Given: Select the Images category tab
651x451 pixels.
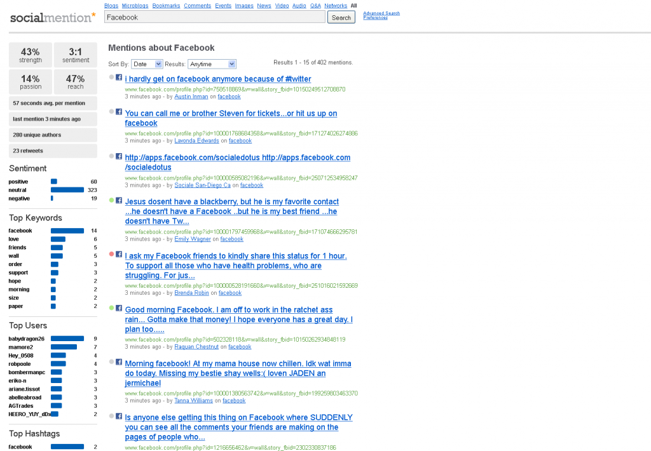Looking at the screenshot, I should (244, 6).
